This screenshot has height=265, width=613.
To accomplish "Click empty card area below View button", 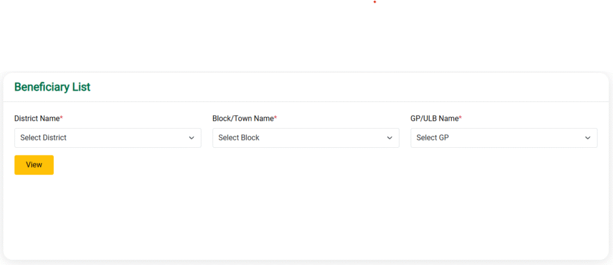I will pyautogui.click(x=306, y=217).
